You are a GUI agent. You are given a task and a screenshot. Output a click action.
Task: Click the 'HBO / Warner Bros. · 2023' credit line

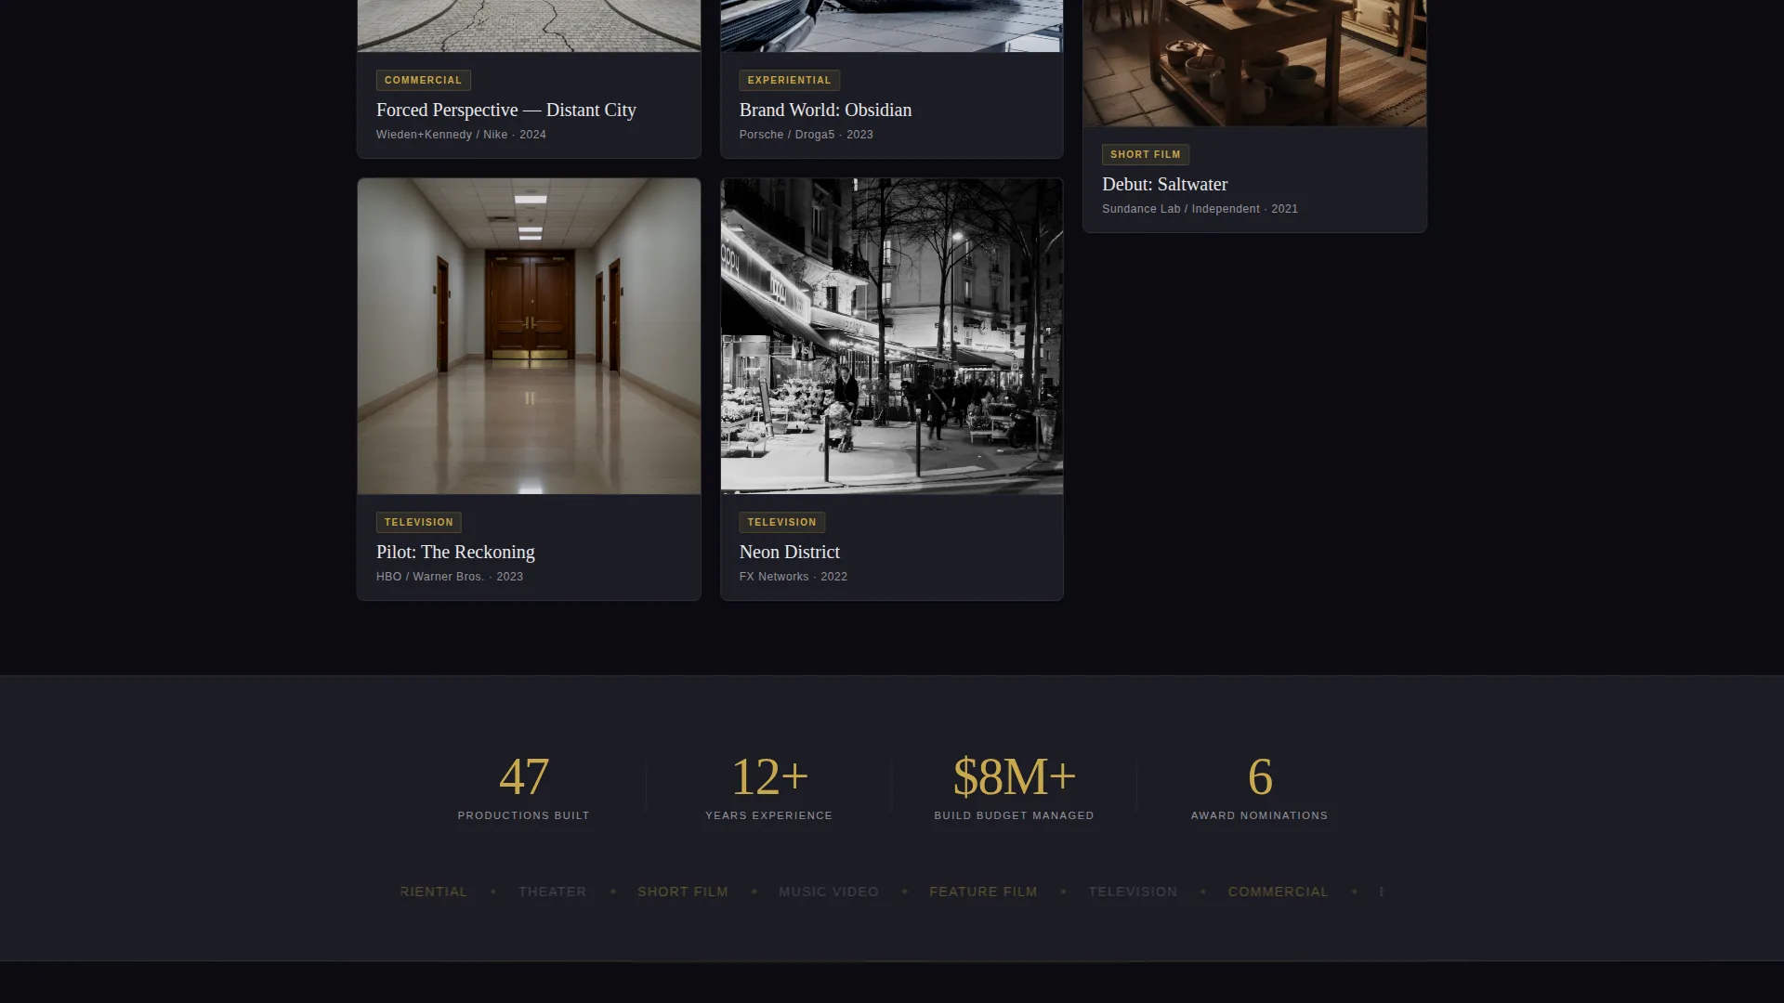[x=450, y=577]
